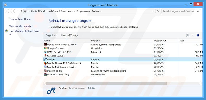Click the KMSpico program icon
The image size is (206, 100).
45,56
